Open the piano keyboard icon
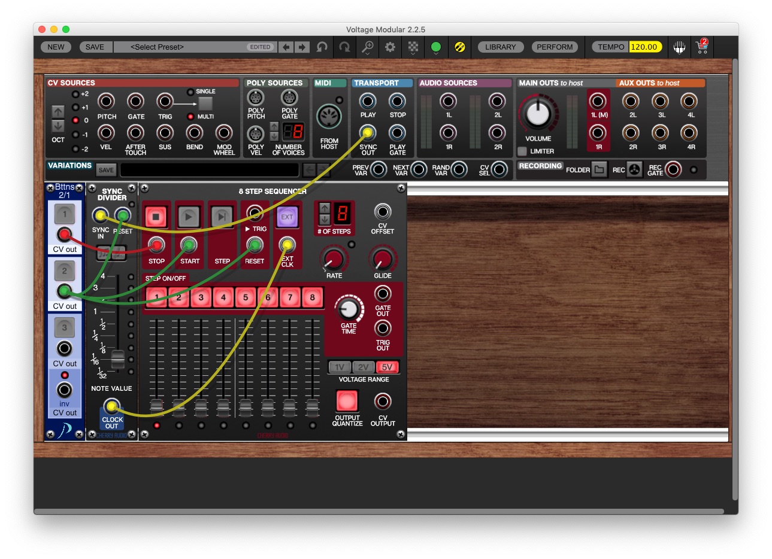This screenshot has width=772, height=559. click(x=679, y=47)
